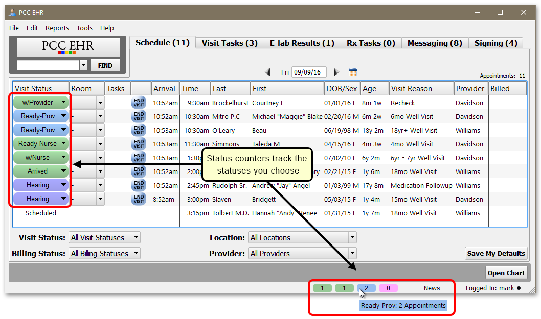Image resolution: width=541 pixels, height=319 pixels.
Task: Sort by Arrival column header
Action: click(165, 88)
